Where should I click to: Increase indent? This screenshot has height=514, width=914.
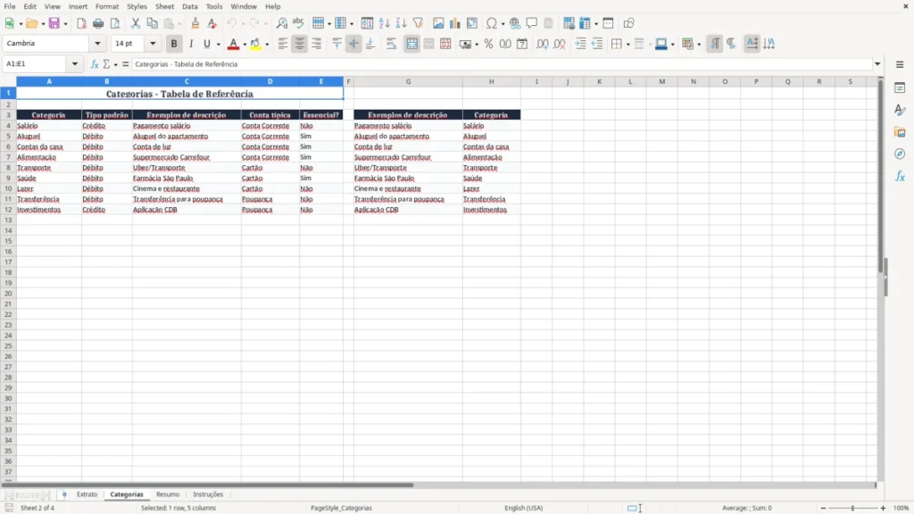[580, 44]
